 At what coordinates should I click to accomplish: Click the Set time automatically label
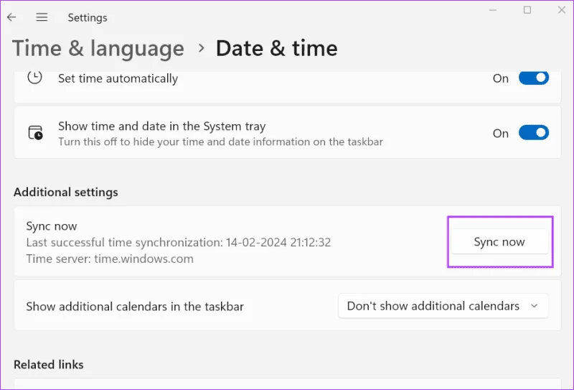click(118, 78)
